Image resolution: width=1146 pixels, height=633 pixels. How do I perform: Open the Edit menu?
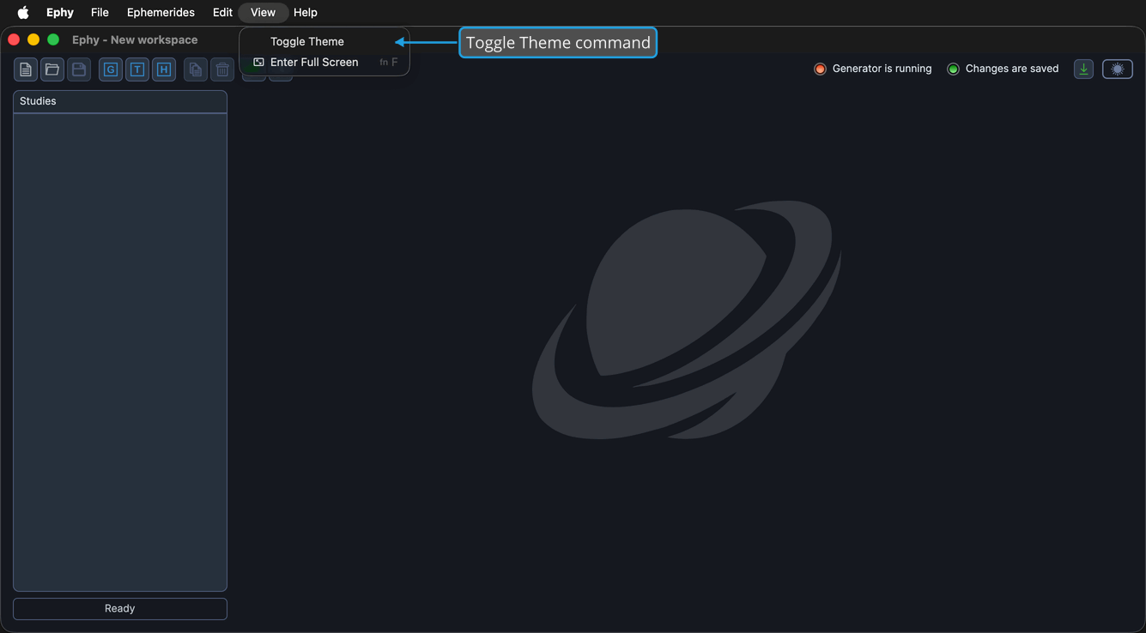click(222, 12)
